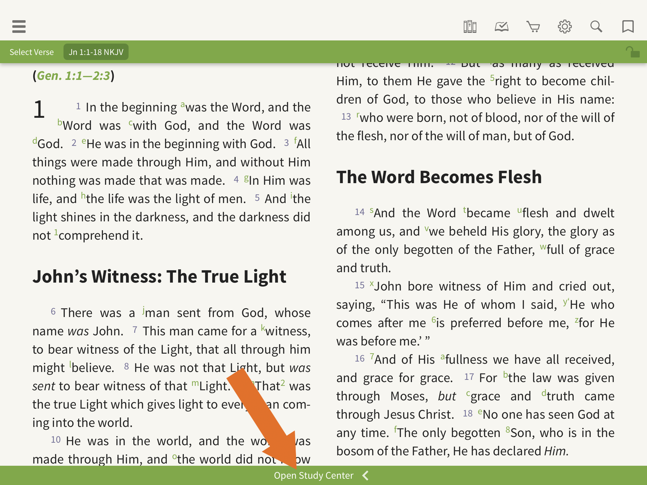Open cross-reference v before 'we beheld'
This screenshot has width=647, height=485.
pos(426,228)
